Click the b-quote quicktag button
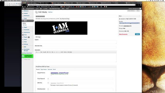Screen dimensions: 165x93 pyautogui.click(x=44, y=52)
